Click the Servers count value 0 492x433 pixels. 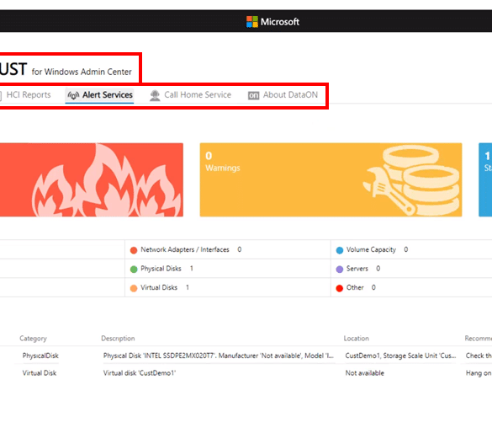378,269
